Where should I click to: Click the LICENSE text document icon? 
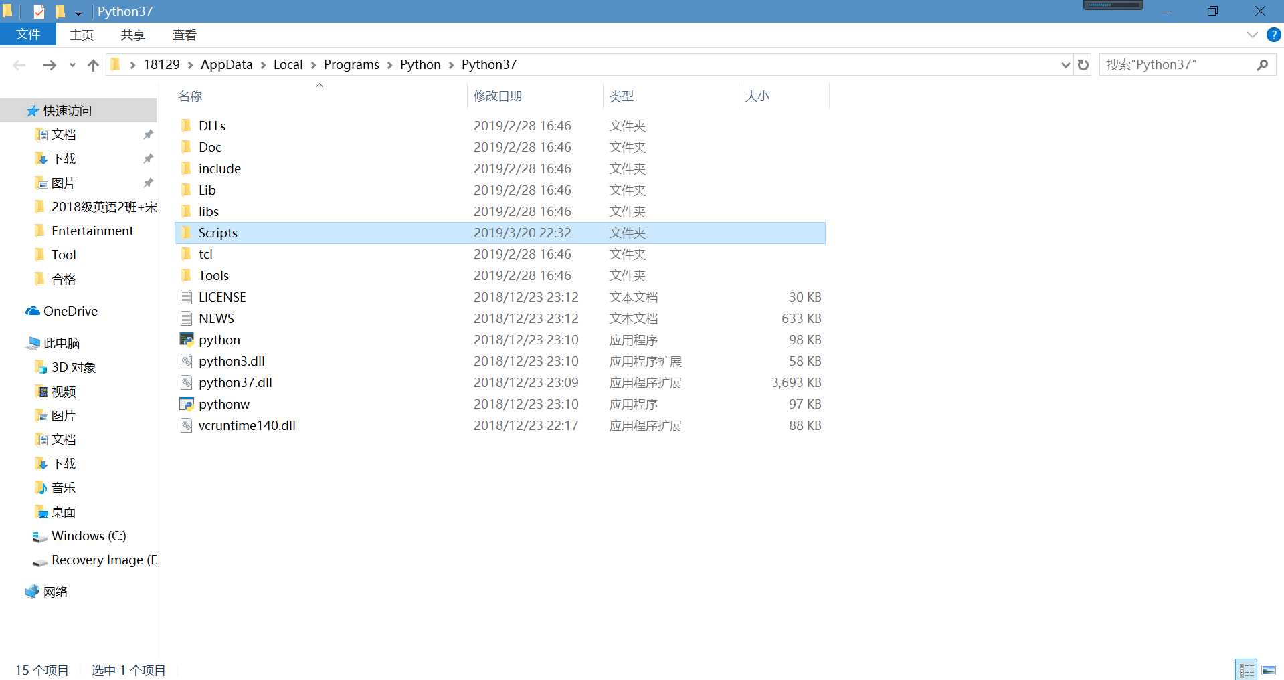pos(187,297)
